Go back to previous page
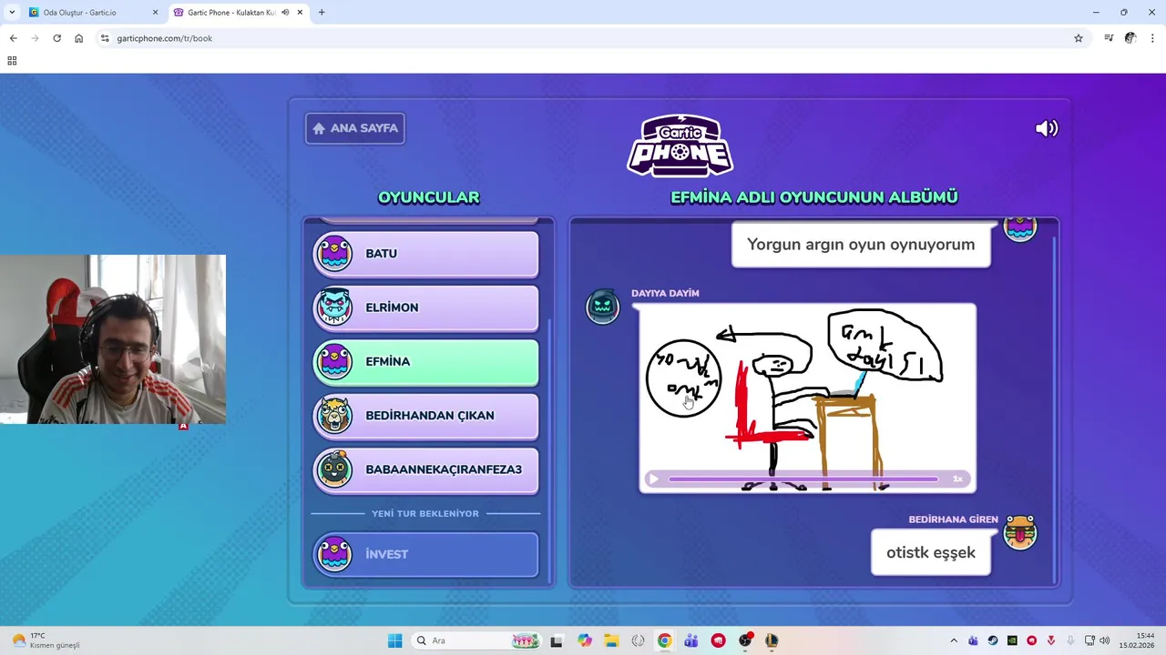Screen dimensions: 1166x655 (x=13, y=38)
